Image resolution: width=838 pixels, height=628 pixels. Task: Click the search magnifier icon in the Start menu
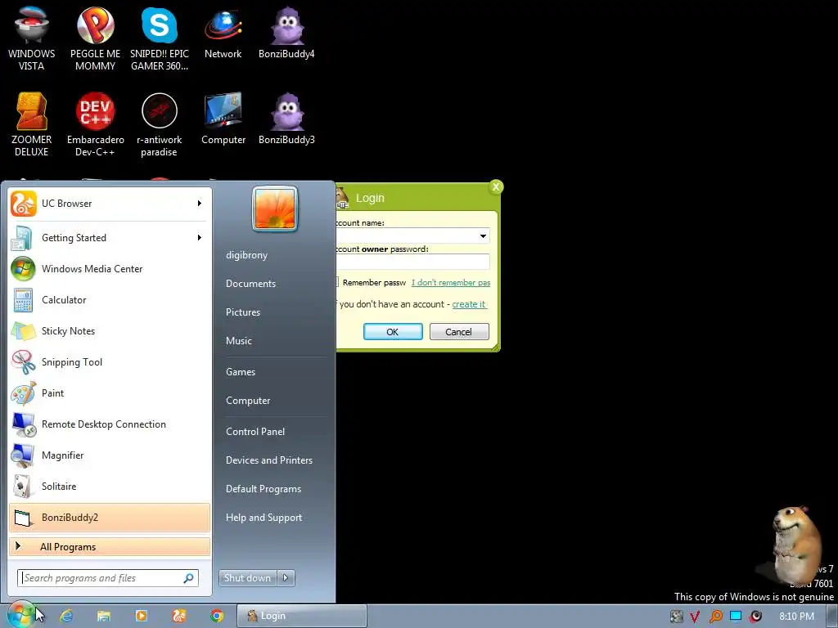click(x=189, y=578)
